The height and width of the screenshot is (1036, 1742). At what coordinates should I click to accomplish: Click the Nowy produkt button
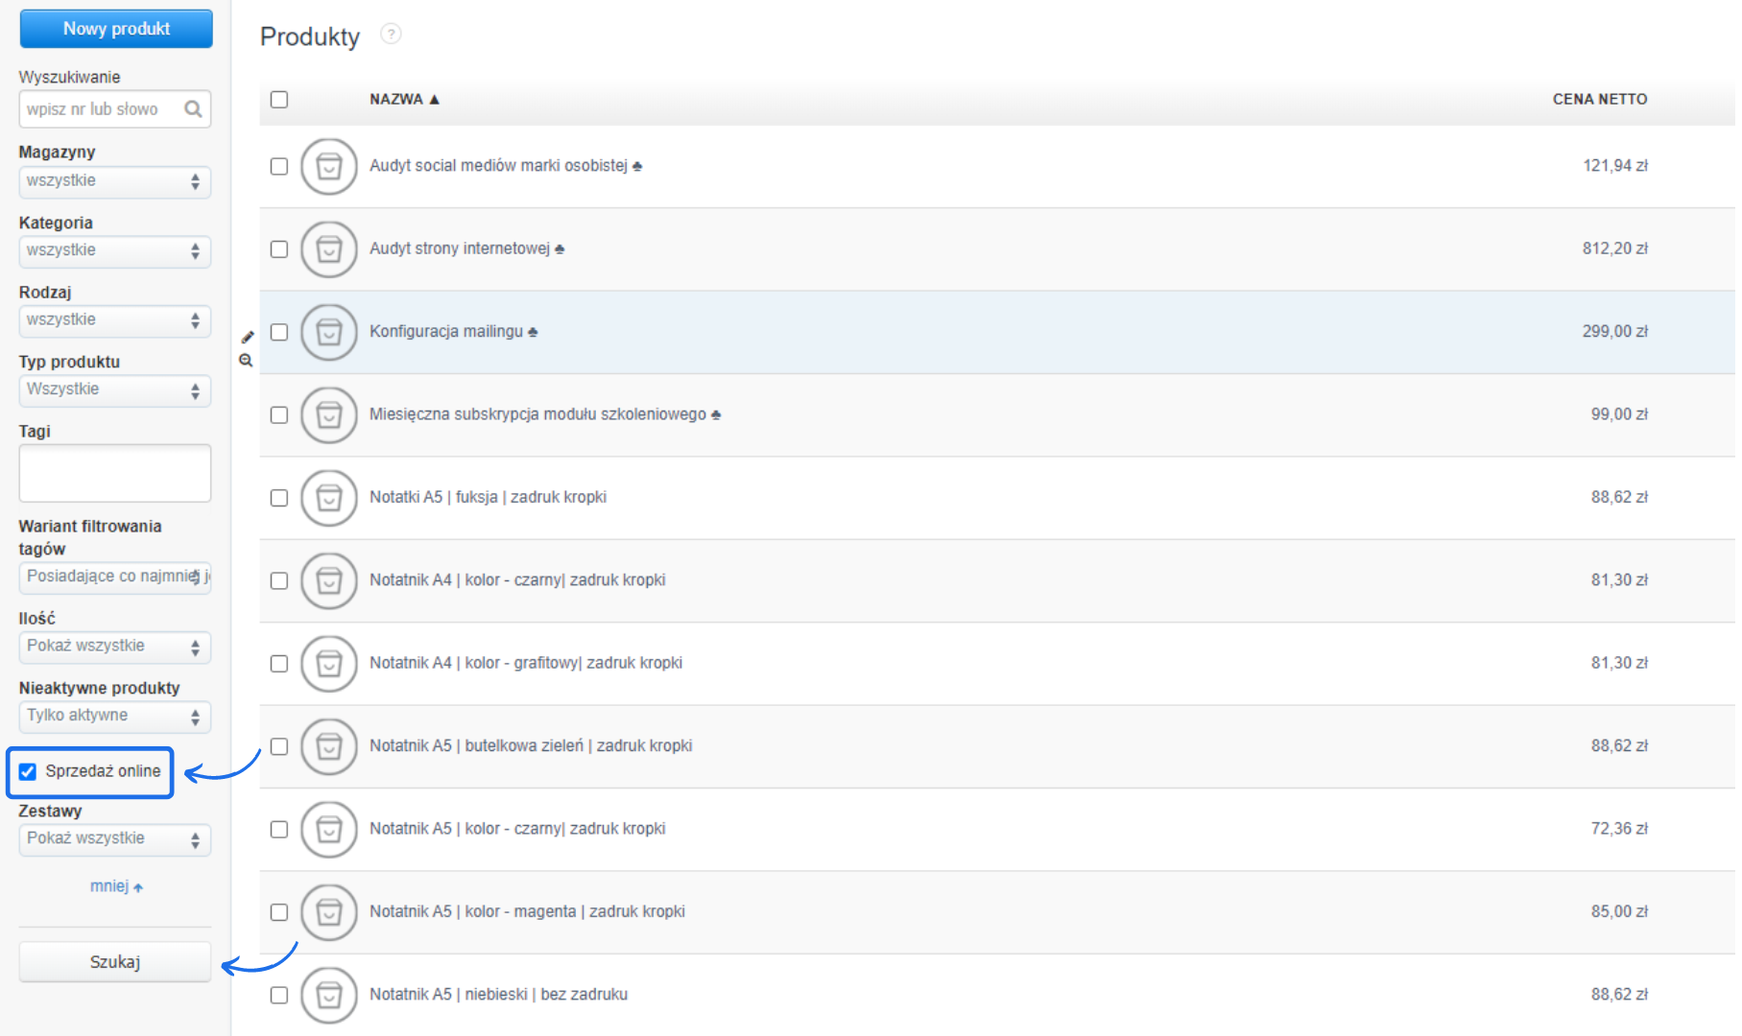coord(116,29)
